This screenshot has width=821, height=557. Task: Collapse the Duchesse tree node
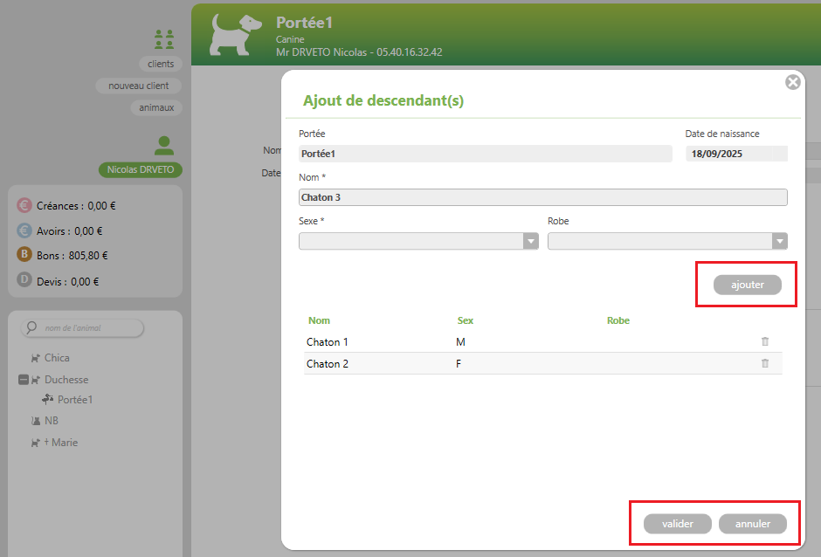click(x=24, y=380)
